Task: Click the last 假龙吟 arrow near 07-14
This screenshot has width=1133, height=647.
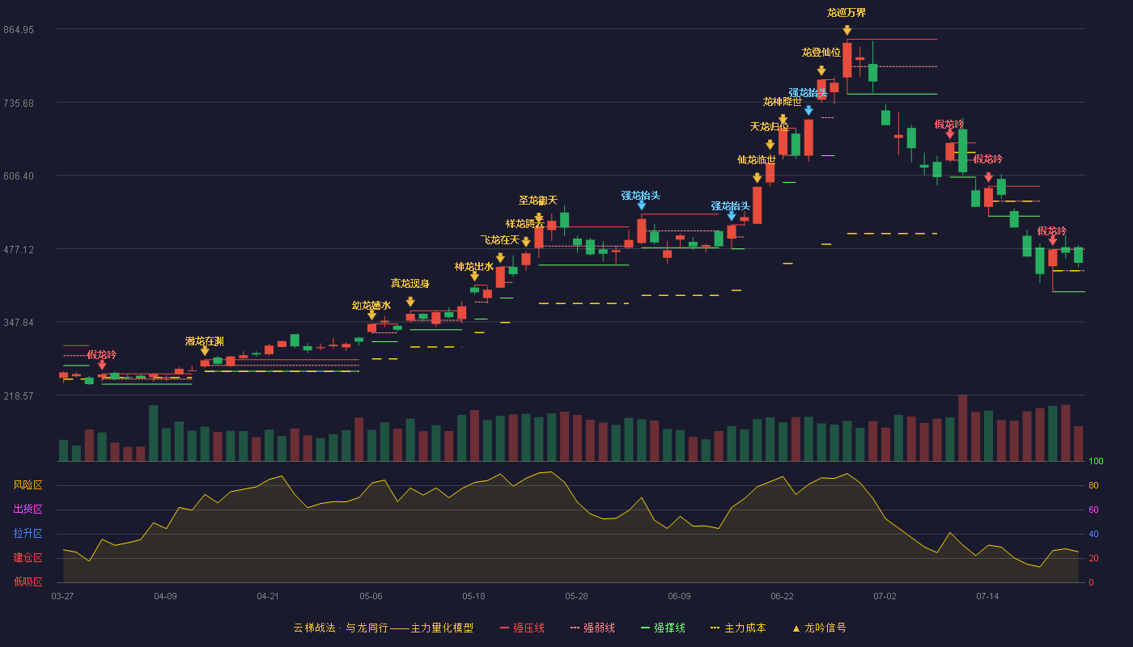Action: [x=1052, y=241]
